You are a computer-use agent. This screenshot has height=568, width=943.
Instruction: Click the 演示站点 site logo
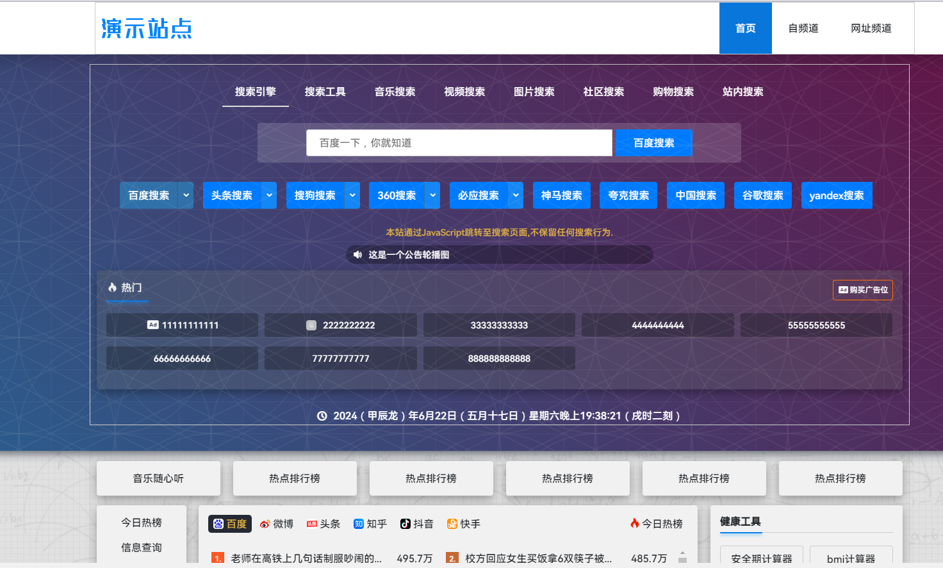[147, 28]
